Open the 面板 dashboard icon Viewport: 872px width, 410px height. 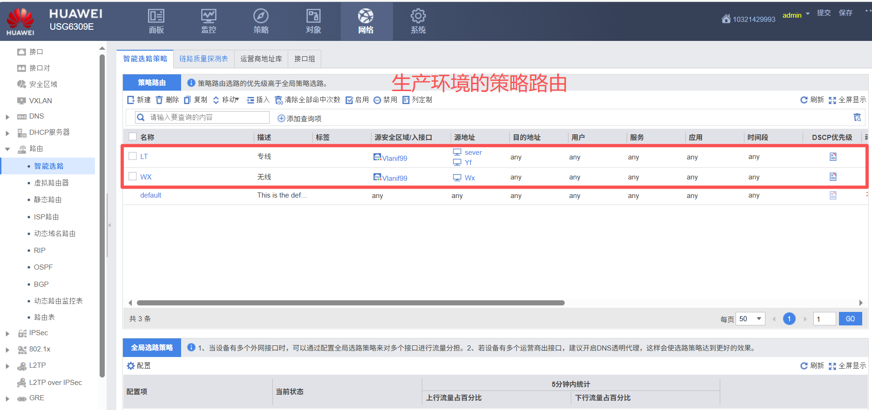click(x=156, y=17)
